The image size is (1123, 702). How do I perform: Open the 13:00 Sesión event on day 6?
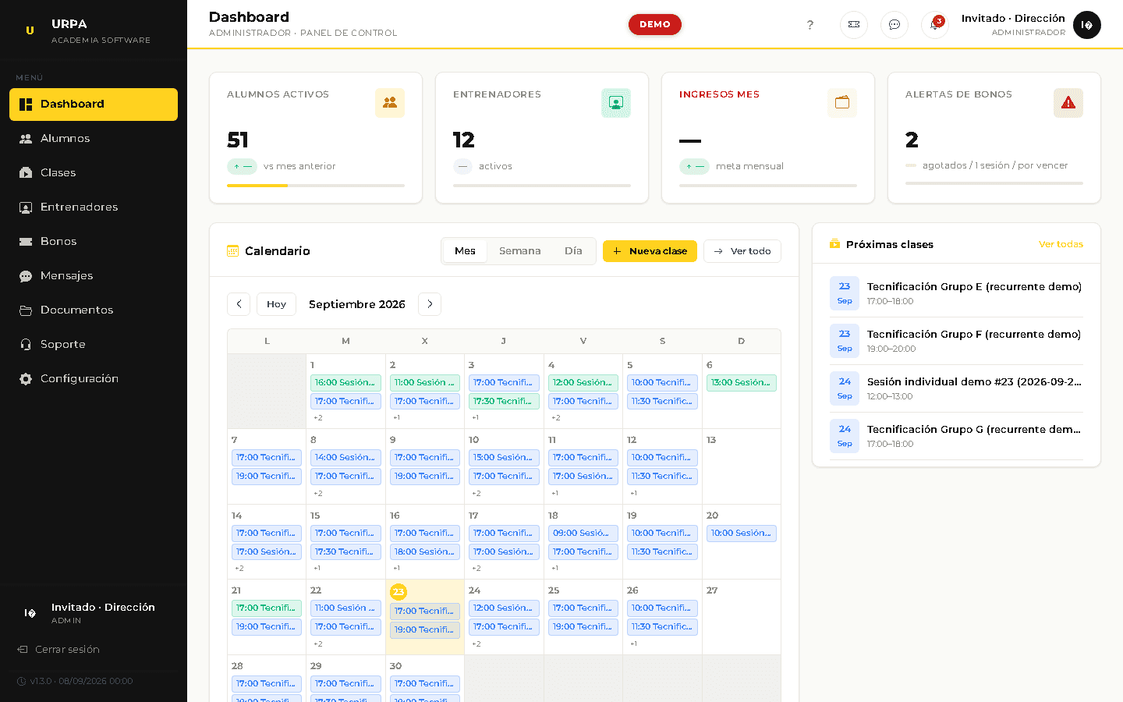point(741,383)
